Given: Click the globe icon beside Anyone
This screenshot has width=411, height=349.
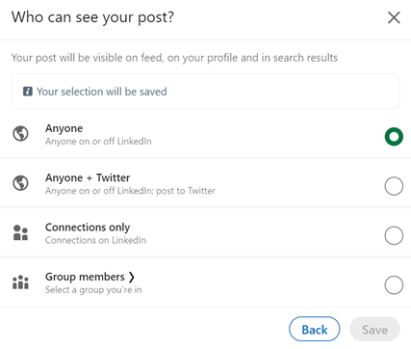Looking at the screenshot, I should click(x=20, y=133).
